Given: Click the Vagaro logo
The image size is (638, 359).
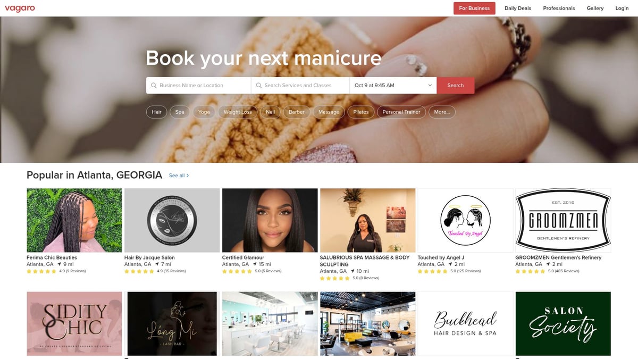Looking at the screenshot, I should coord(20,8).
